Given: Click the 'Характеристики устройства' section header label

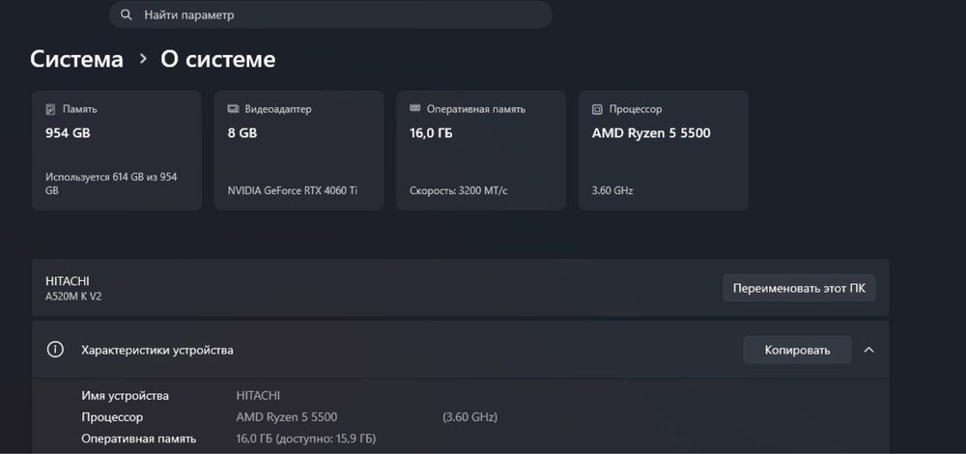Looking at the screenshot, I should (156, 350).
